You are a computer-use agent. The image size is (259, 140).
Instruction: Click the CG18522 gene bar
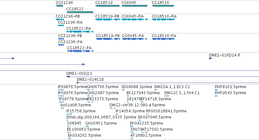(x=80, y=12)
